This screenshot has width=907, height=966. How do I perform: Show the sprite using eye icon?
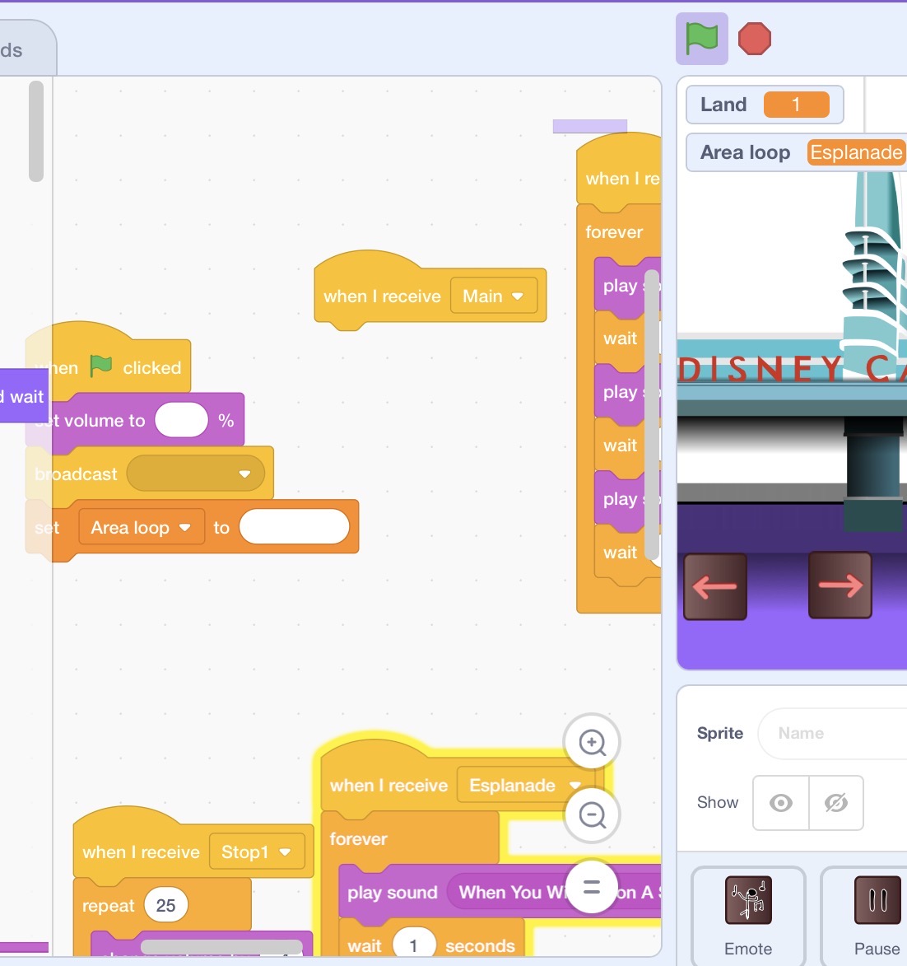pos(781,803)
